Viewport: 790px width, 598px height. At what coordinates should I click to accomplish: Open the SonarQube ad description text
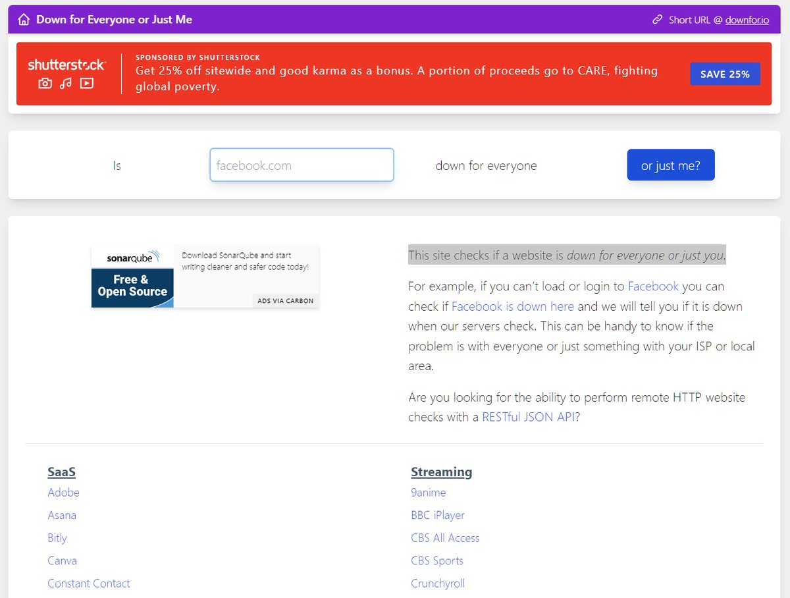click(245, 261)
